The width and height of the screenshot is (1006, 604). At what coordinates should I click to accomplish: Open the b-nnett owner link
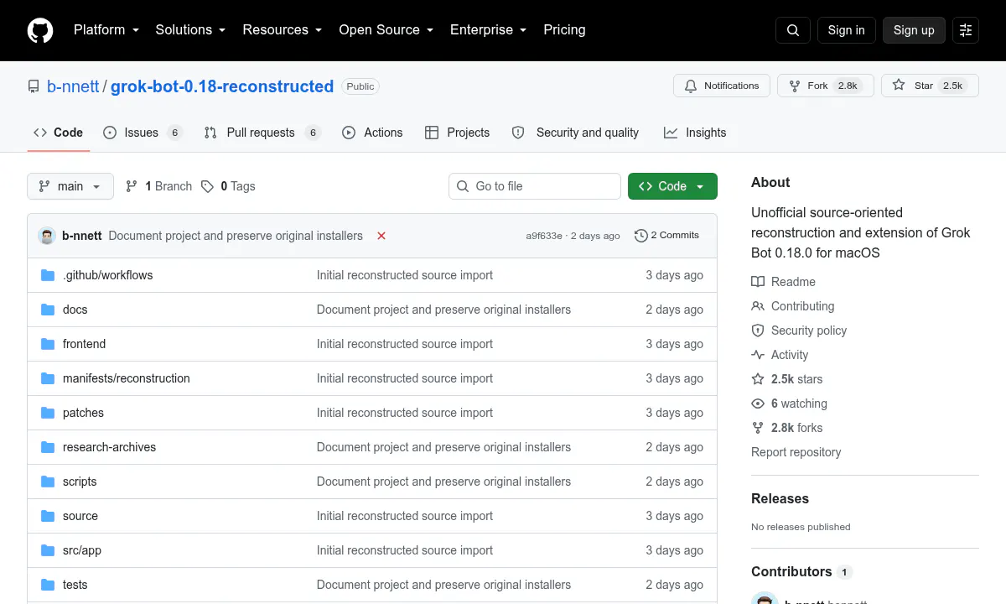point(73,86)
